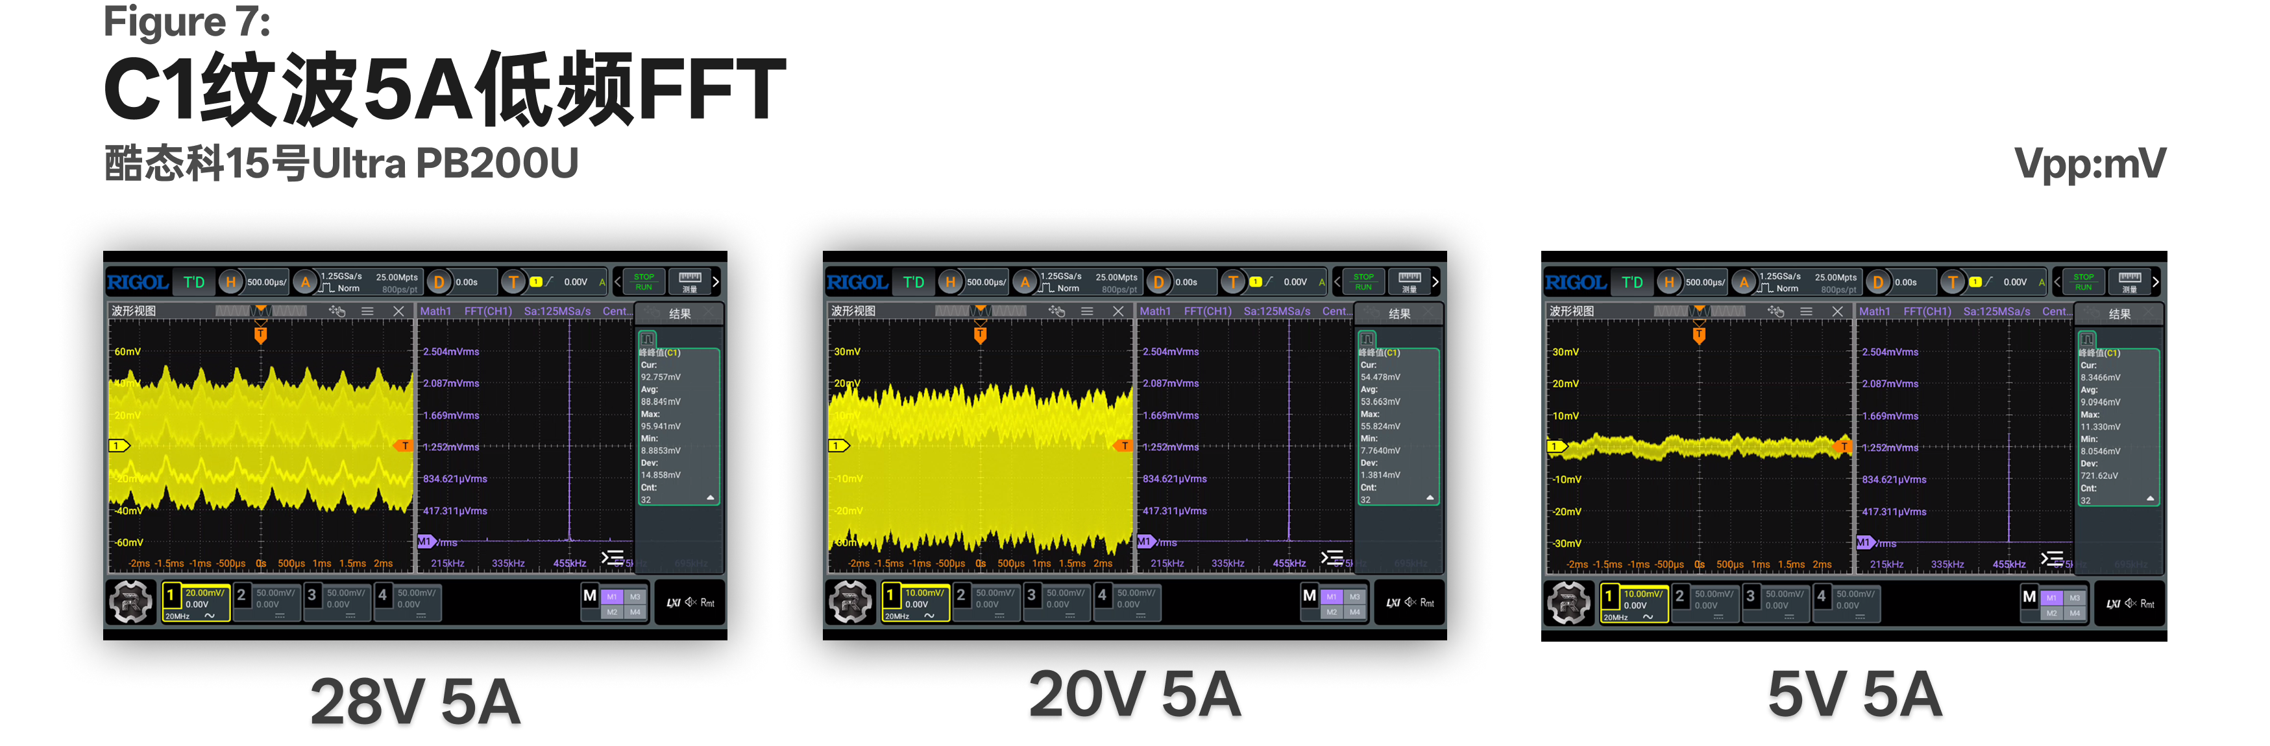Viewport: 2270px width, 746px height.
Task: Tap STOP/RUN button on the 28V 5A scope
Action: click(x=644, y=281)
